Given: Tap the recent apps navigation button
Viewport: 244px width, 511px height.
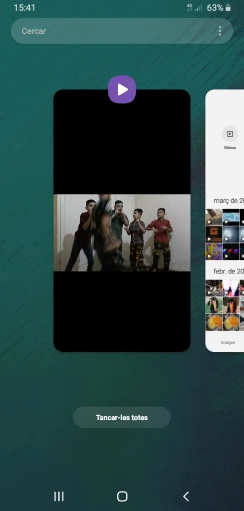Looking at the screenshot, I should [x=59, y=497].
